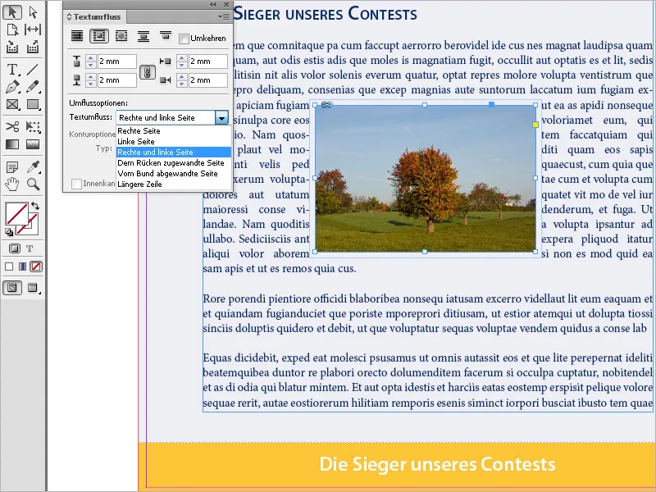Click the image link badge icon
Viewport: 656px width, 492px height.
click(326, 105)
